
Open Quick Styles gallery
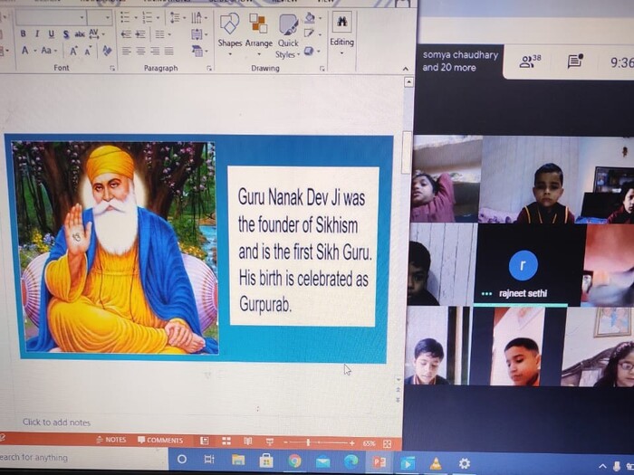tap(287, 36)
